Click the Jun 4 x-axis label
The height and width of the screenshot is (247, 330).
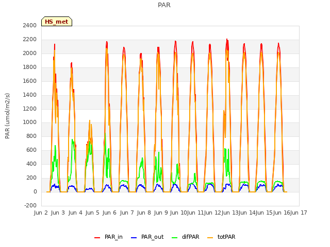coord(75,213)
